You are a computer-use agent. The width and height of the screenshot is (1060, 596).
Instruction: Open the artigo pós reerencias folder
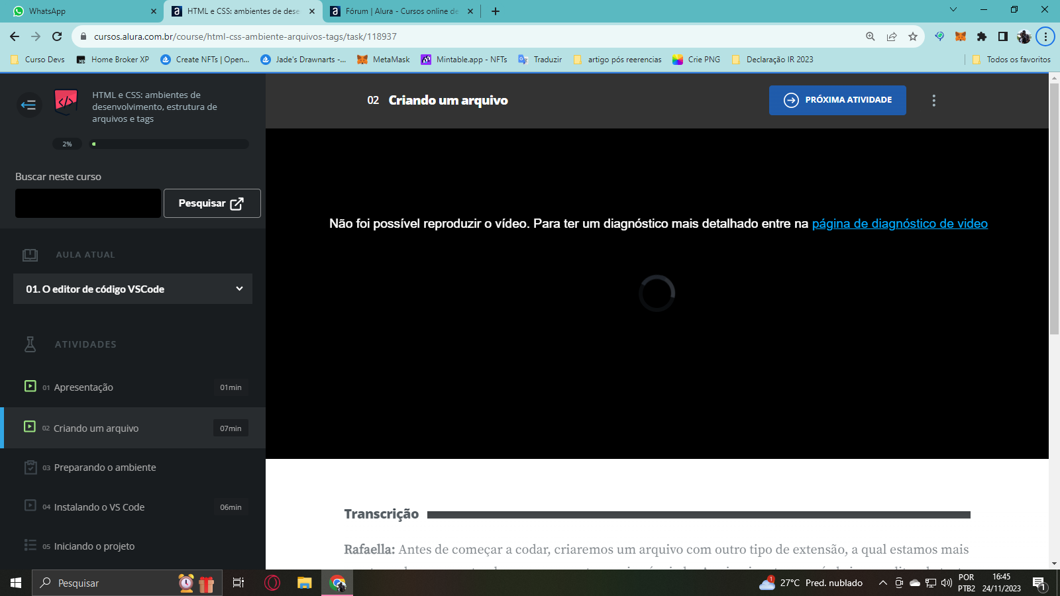[617, 60]
